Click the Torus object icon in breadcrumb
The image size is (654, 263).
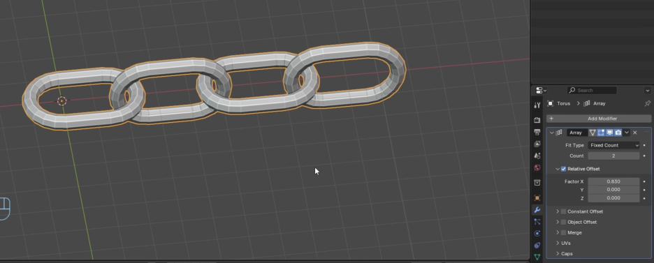550,103
